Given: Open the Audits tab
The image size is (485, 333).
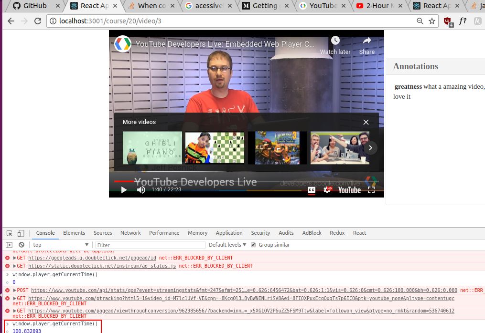Looking at the screenshot, I should click(x=286, y=233).
